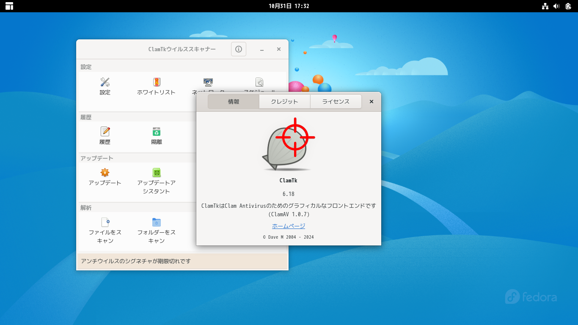
Task: Close the ClamTkウイルススキャナー main window
Action: pos(279,49)
